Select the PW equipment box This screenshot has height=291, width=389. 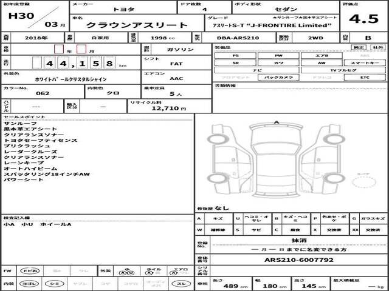pos(278,56)
